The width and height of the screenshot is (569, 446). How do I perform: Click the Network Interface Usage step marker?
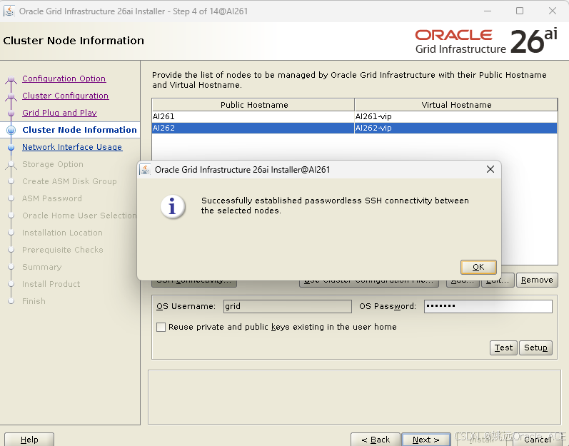[x=11, y=147]
